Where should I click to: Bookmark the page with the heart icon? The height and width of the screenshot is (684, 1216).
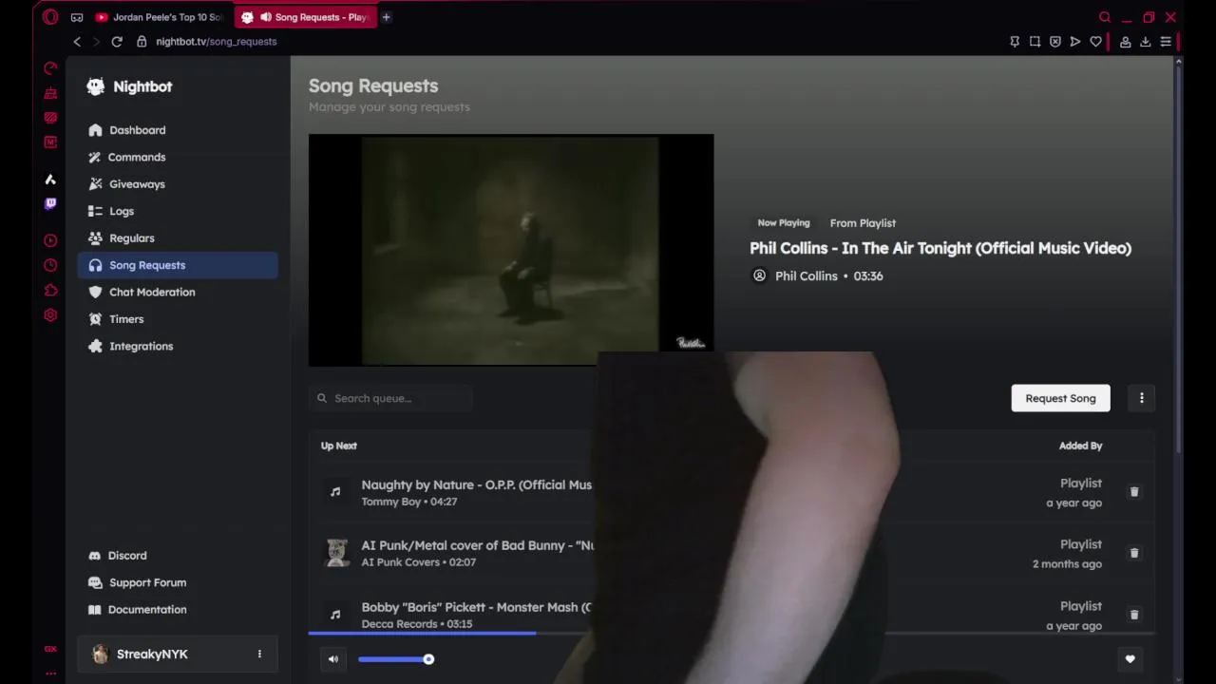coord(1095,42)
